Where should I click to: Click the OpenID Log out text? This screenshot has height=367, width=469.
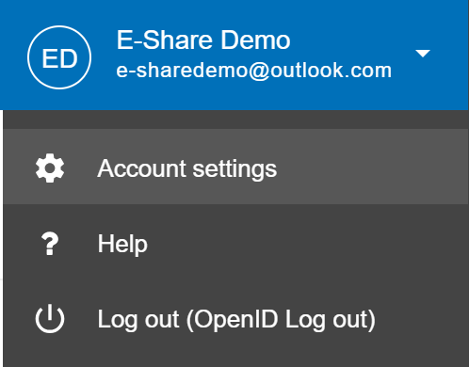click(x=281, y=320)
